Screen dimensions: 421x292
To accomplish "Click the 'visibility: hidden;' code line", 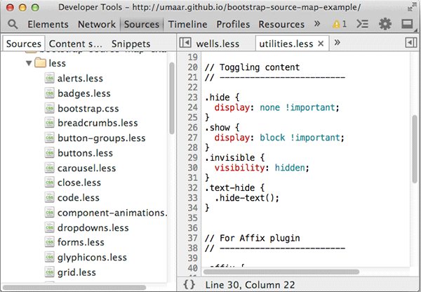I will click(x=262, y=168).
